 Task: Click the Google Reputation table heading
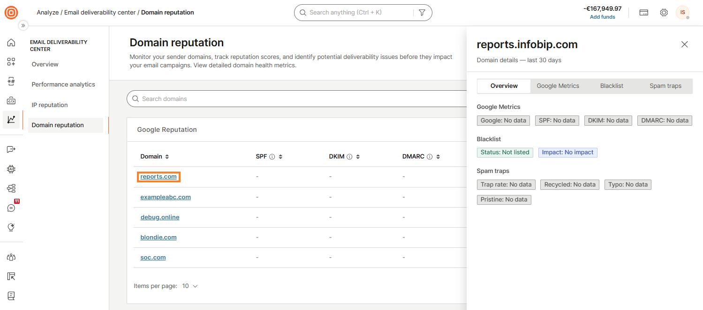[167, 130]
